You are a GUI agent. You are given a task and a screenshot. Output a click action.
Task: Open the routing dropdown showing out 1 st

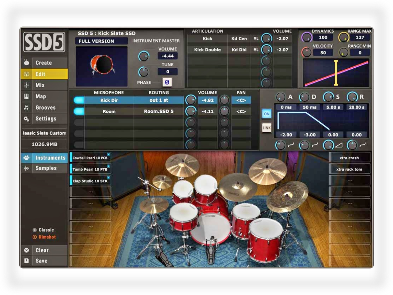(159, 100)
